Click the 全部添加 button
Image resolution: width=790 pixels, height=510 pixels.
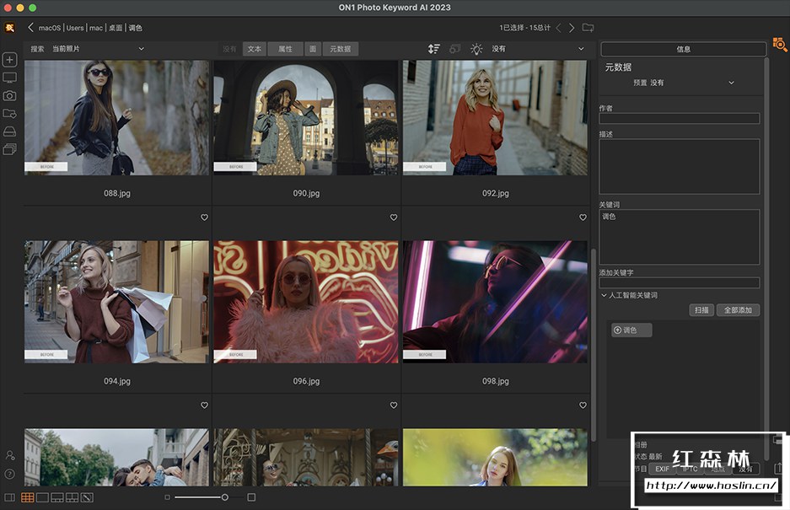(x=738, y=310)
